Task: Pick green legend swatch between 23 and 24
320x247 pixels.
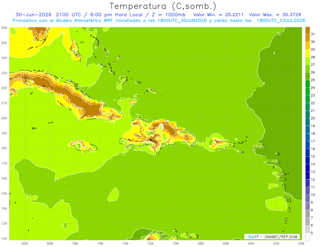Action: coord(307,91)
